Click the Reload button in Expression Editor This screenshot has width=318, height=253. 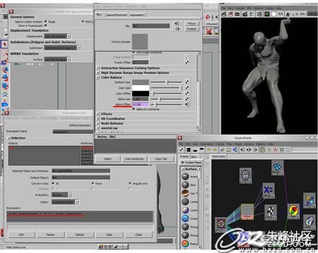[x=79, y=234]
